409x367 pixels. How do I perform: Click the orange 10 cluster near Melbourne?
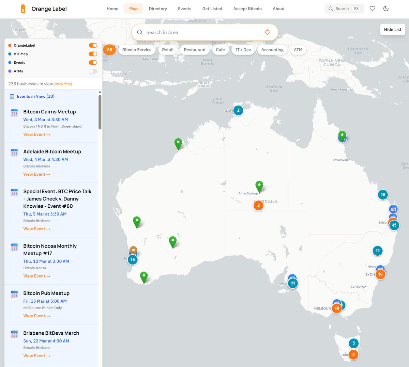coord(337,308)
